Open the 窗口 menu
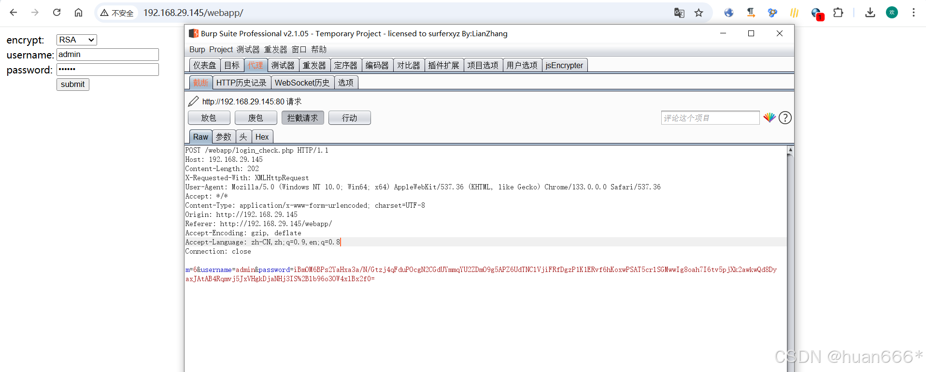 pyautogui.click(x=299, y=49)
